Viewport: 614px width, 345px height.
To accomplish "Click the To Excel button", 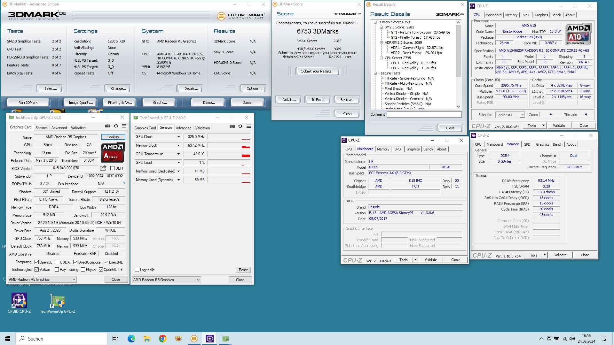I will coord(318,100).
